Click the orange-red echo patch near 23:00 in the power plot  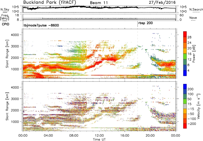point(168,64)
